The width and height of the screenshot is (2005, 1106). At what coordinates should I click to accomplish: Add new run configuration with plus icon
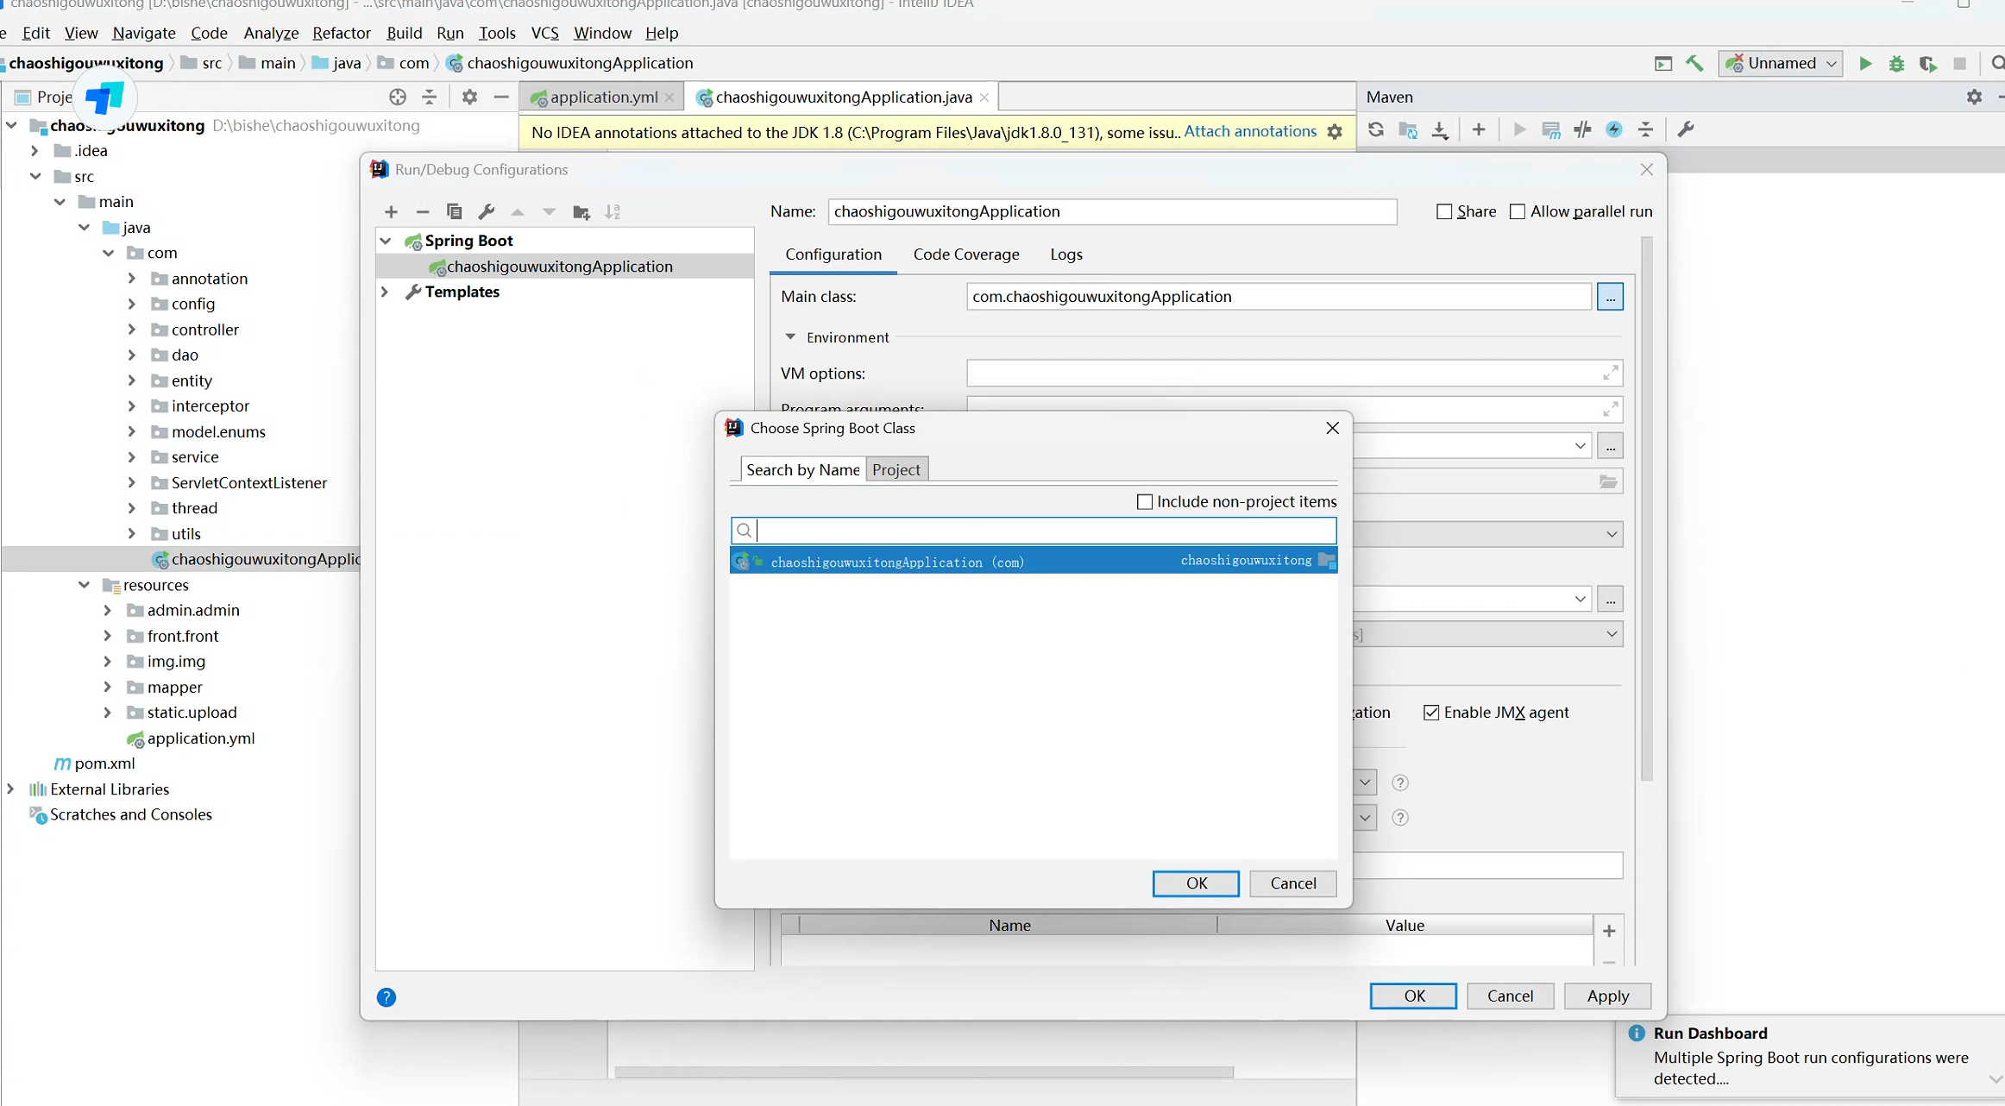[391, 212]
